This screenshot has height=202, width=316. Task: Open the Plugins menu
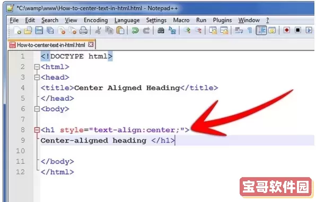(222, 20)
